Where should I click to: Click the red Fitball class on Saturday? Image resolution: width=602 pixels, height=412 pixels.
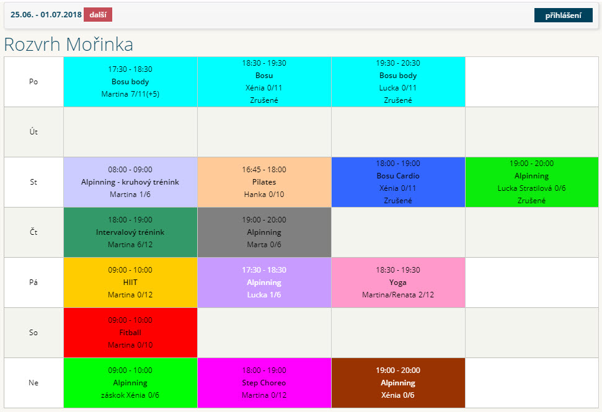tap(130, 333)
